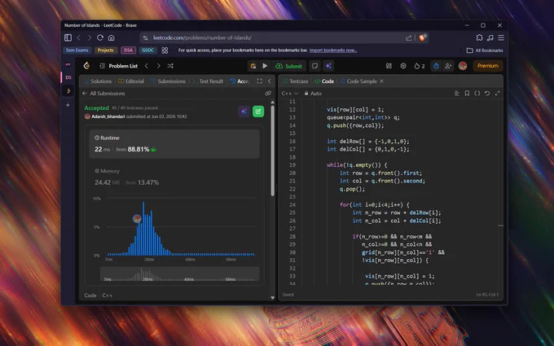Select the Accepted submission tab
Viewport: 554px width, 346px height.
pyautogui.click(x=240, y=81)
